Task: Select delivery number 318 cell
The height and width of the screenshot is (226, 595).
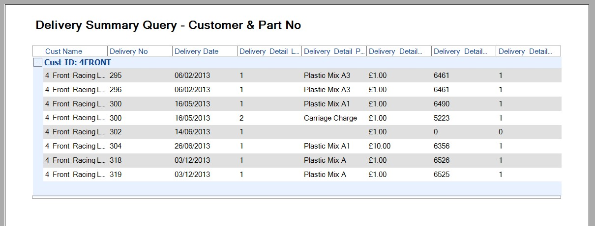Action: coord(116,160)
